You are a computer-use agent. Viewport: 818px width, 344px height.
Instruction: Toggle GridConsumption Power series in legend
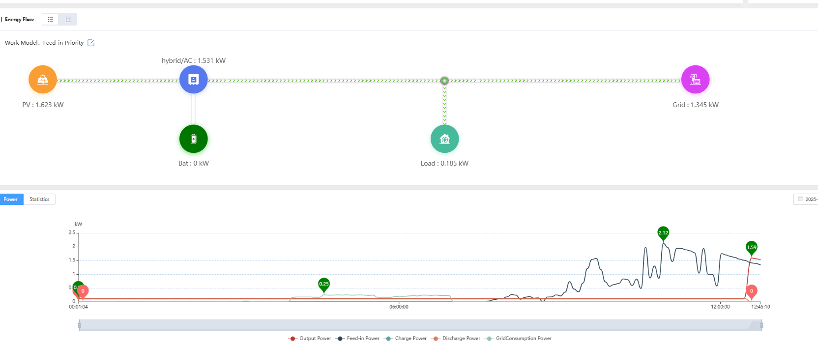[x=518, y=338]
